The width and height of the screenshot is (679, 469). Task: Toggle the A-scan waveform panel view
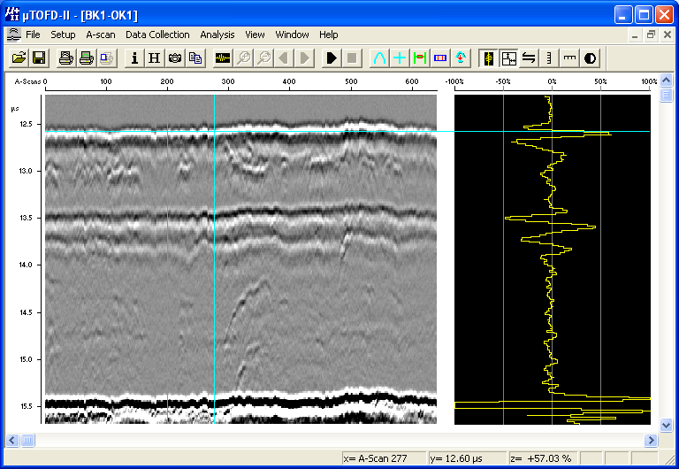(488, 58)
